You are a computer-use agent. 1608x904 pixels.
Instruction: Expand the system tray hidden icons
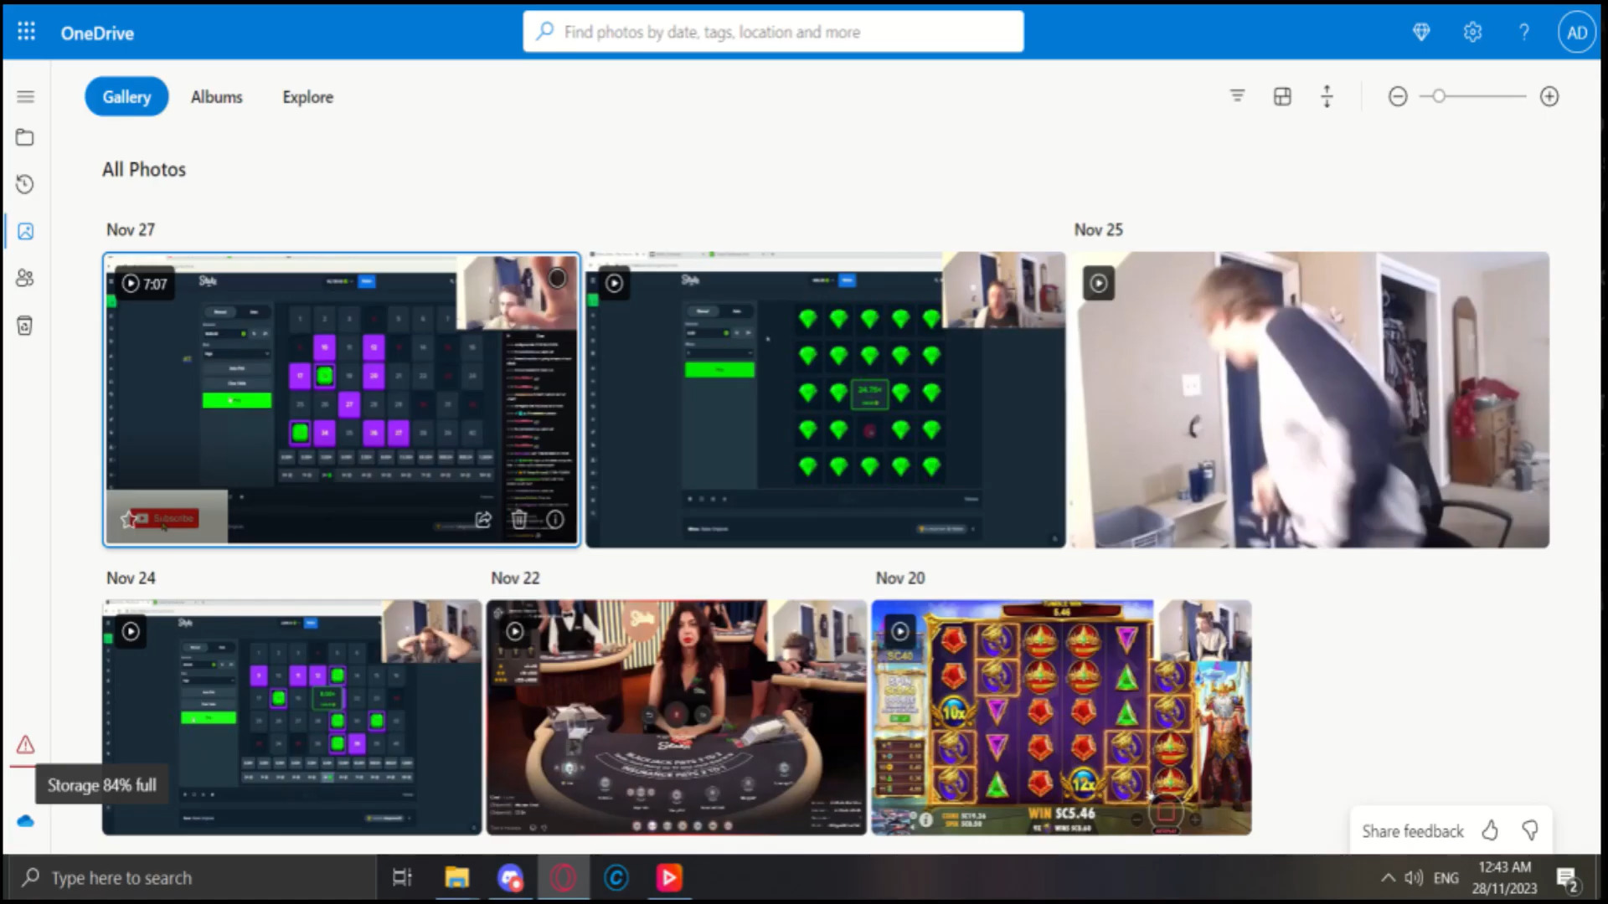(x=1388, y=877)
